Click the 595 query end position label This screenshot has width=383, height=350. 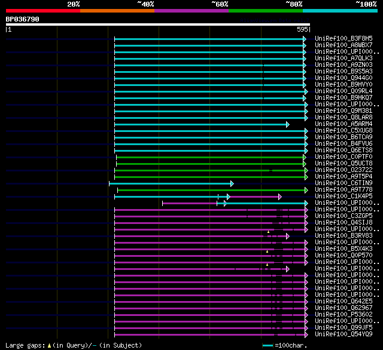click(302, 29)
